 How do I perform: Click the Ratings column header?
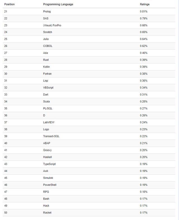145,4
